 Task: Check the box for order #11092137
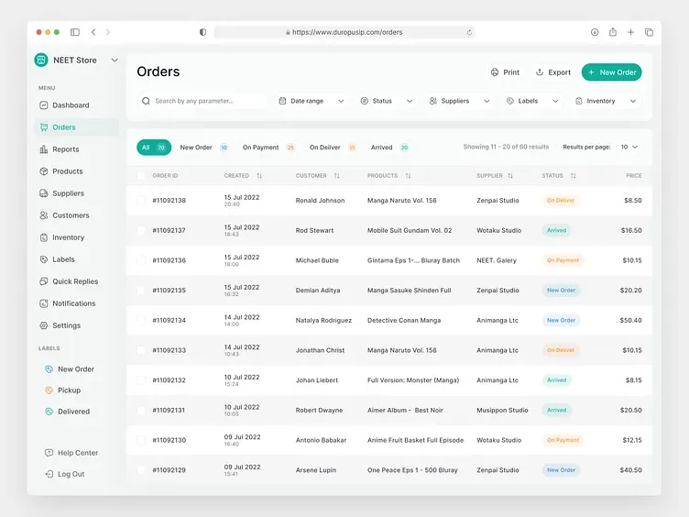click(x=140, y=230)
